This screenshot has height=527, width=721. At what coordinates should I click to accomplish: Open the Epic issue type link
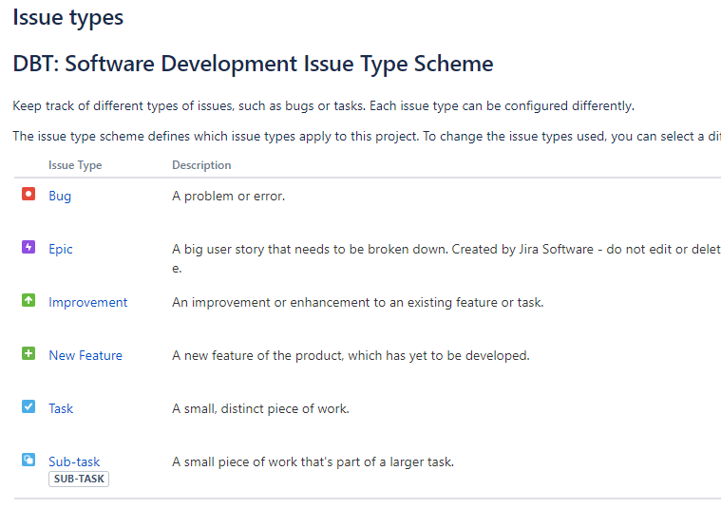coord(61,250)
